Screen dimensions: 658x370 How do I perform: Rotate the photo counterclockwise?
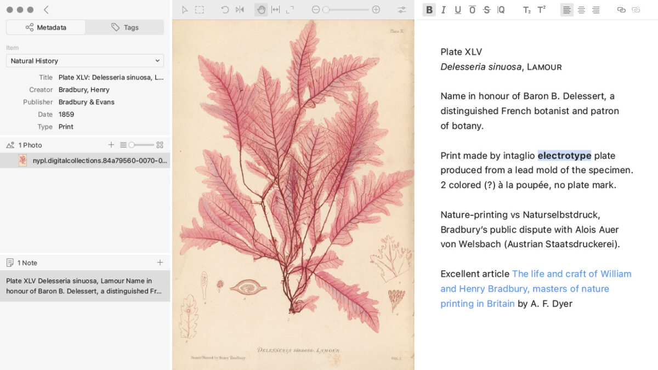[225, 9]
